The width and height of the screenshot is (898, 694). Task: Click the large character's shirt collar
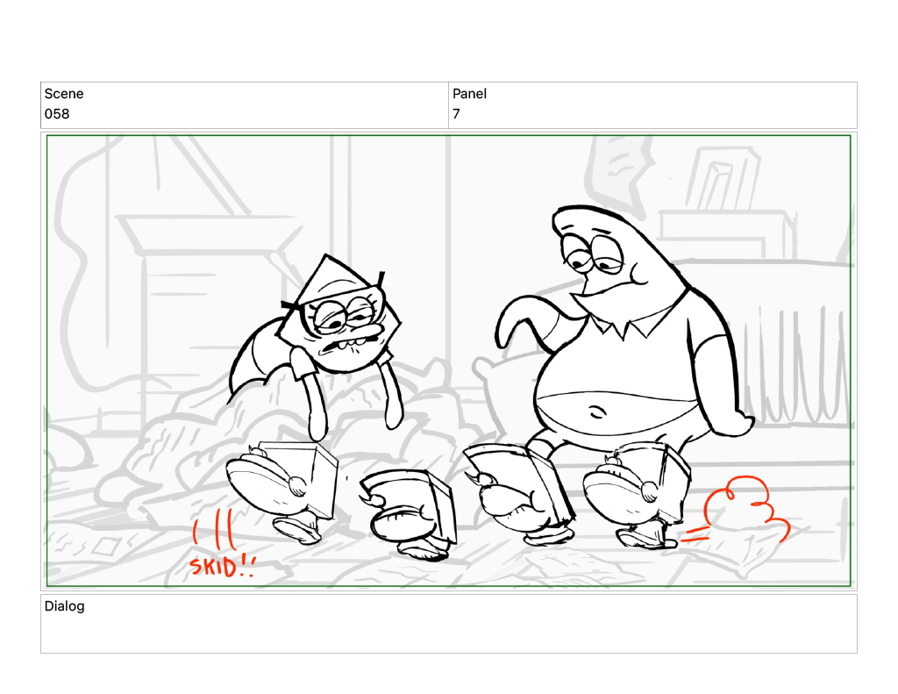(624, 327)
